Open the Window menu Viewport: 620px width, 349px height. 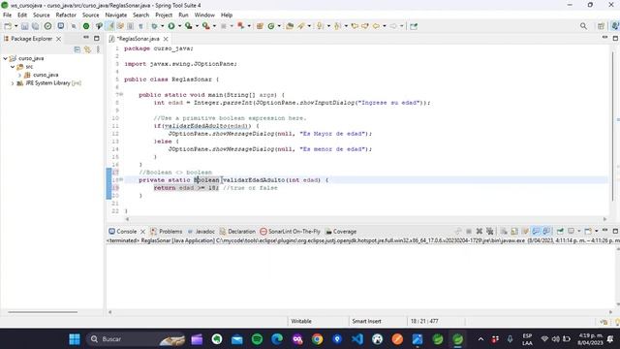click(x=204, y=16)
